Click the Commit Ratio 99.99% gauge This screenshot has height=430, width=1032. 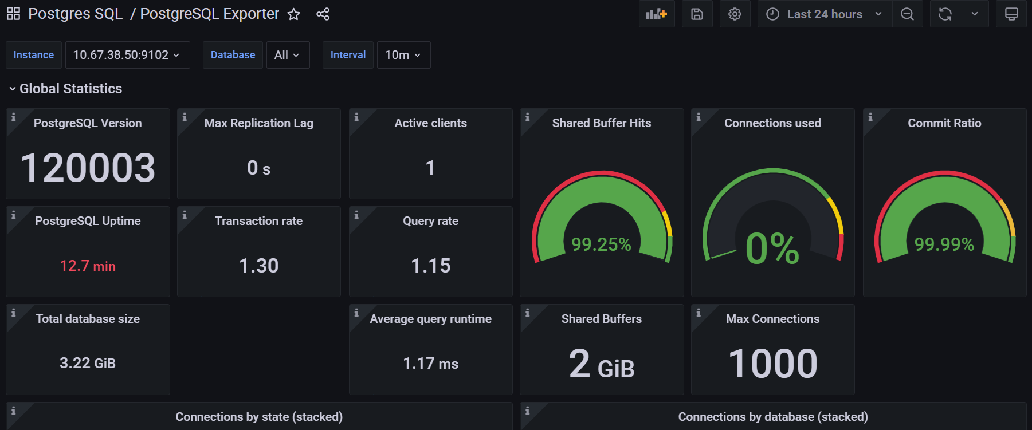(x=944, y=218)
